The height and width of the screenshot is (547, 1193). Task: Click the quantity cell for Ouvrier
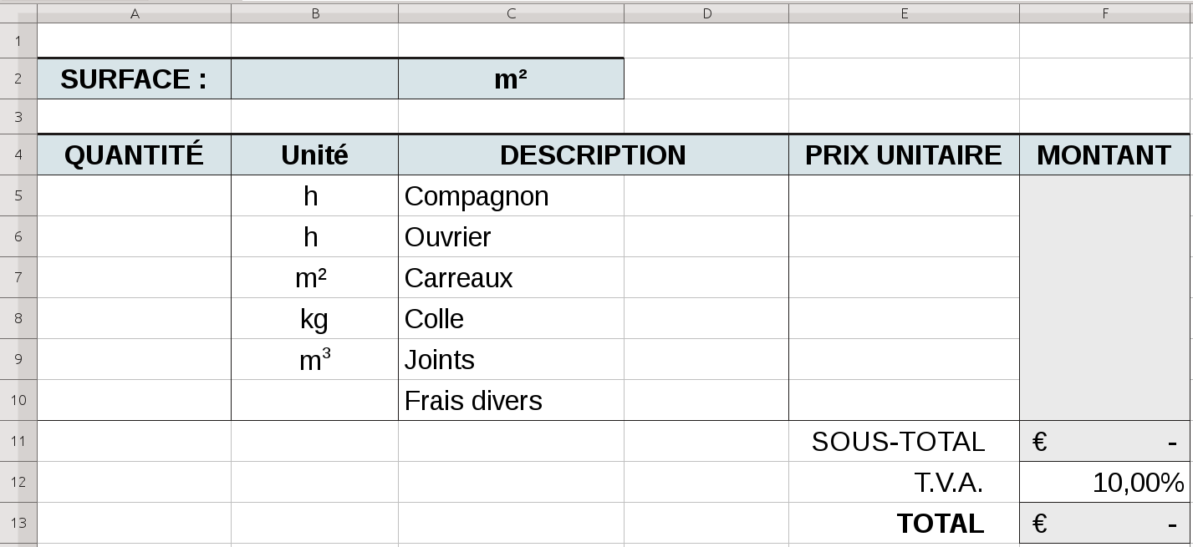pos(134,237)
